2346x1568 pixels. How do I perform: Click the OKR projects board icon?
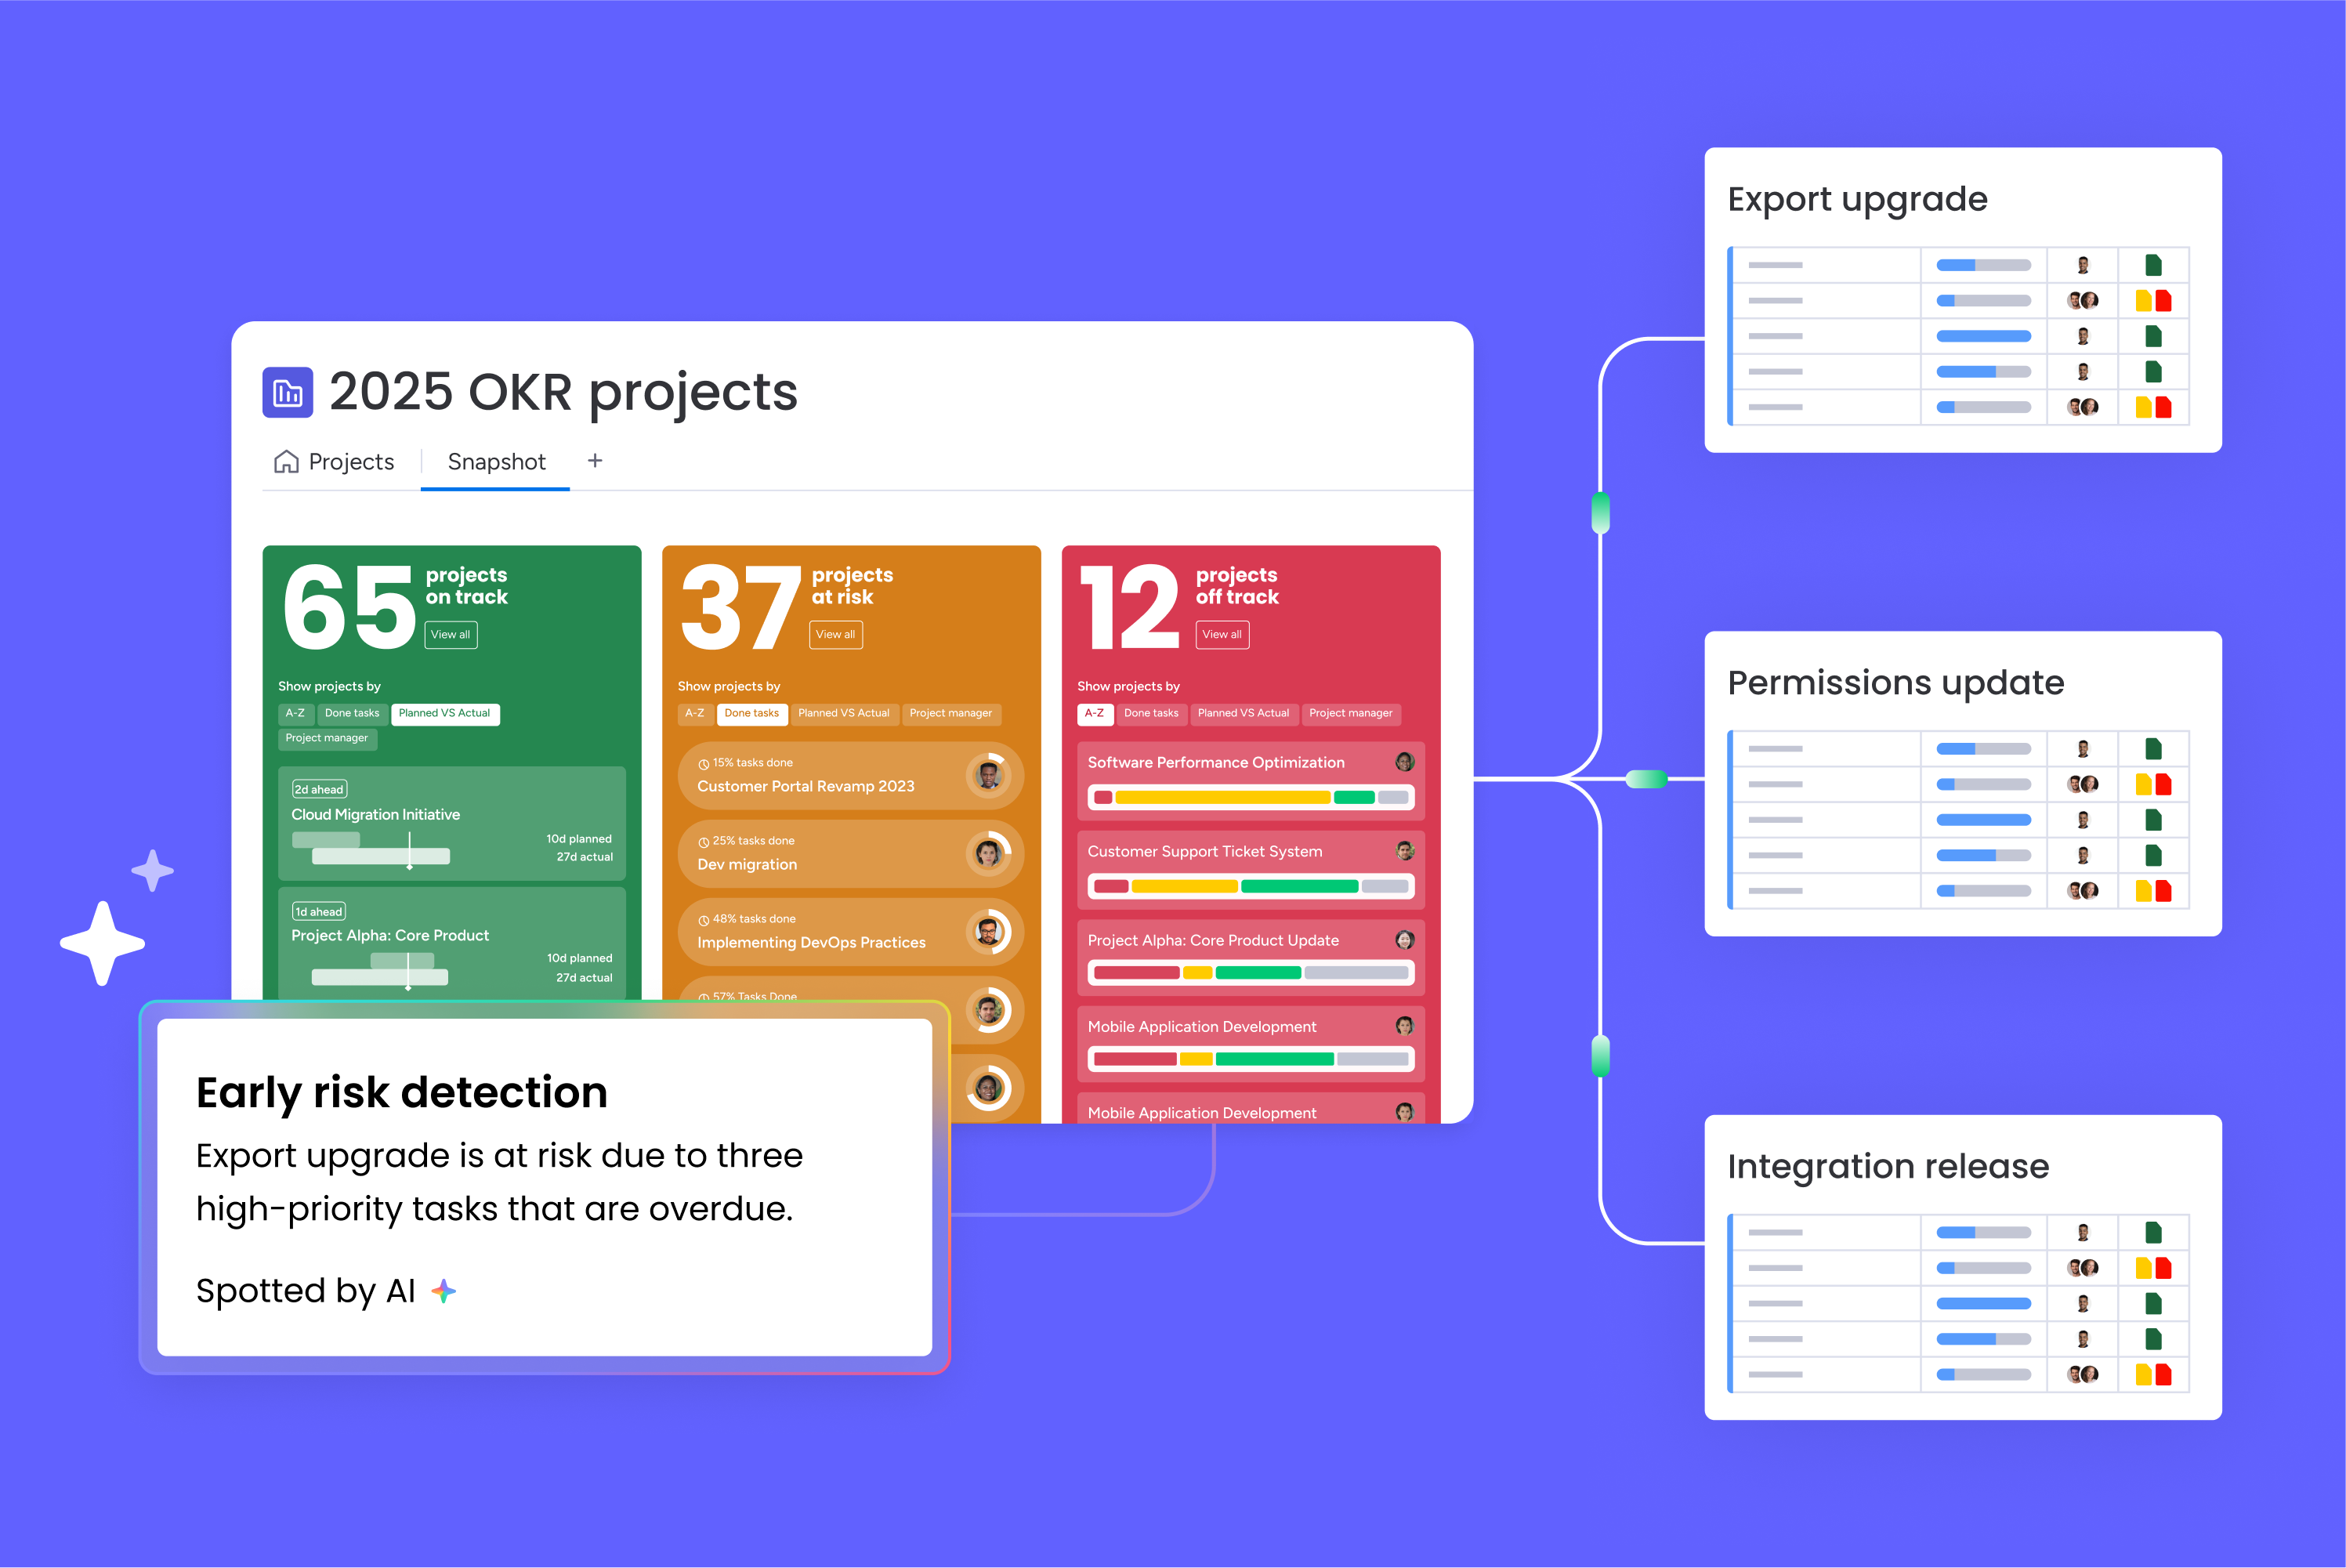pos(287,392)
